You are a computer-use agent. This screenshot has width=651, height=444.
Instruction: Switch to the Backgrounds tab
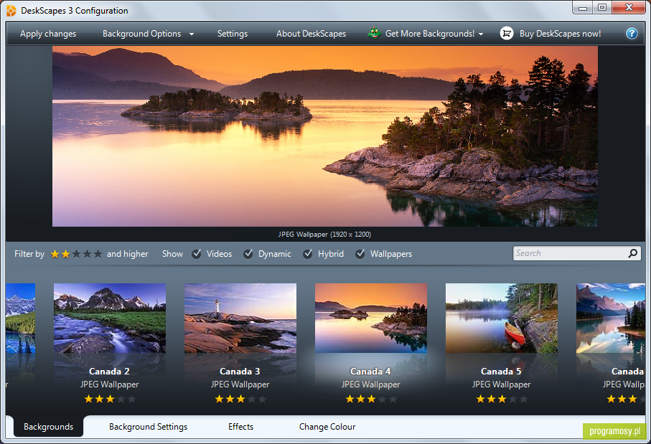click(49, 427)
